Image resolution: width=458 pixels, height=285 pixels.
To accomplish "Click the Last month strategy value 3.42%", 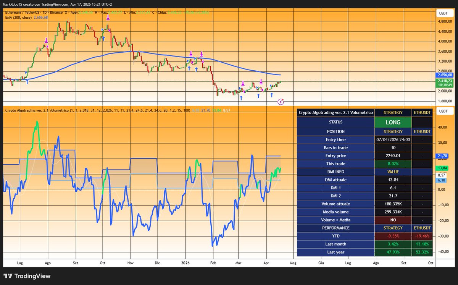I will pyautogui.click(x=393, y=244).
